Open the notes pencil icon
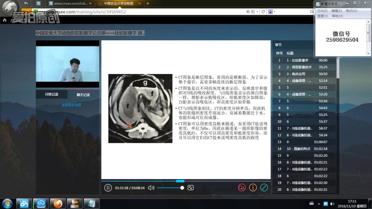The width and height of the screenshot is (372, 209). pos(264,188)
